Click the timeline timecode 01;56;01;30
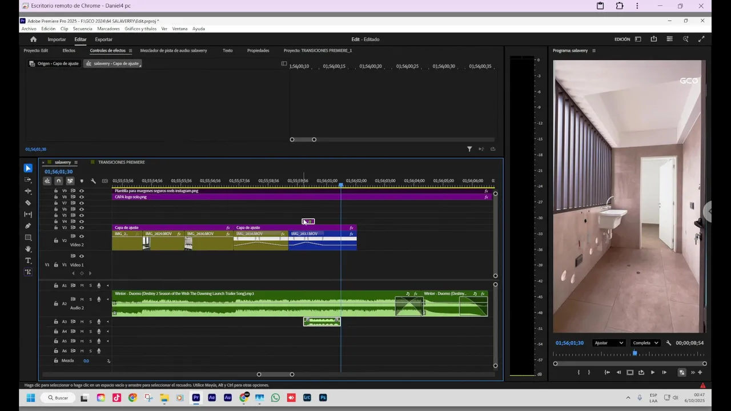731x411 pixels. click(59, 172)
